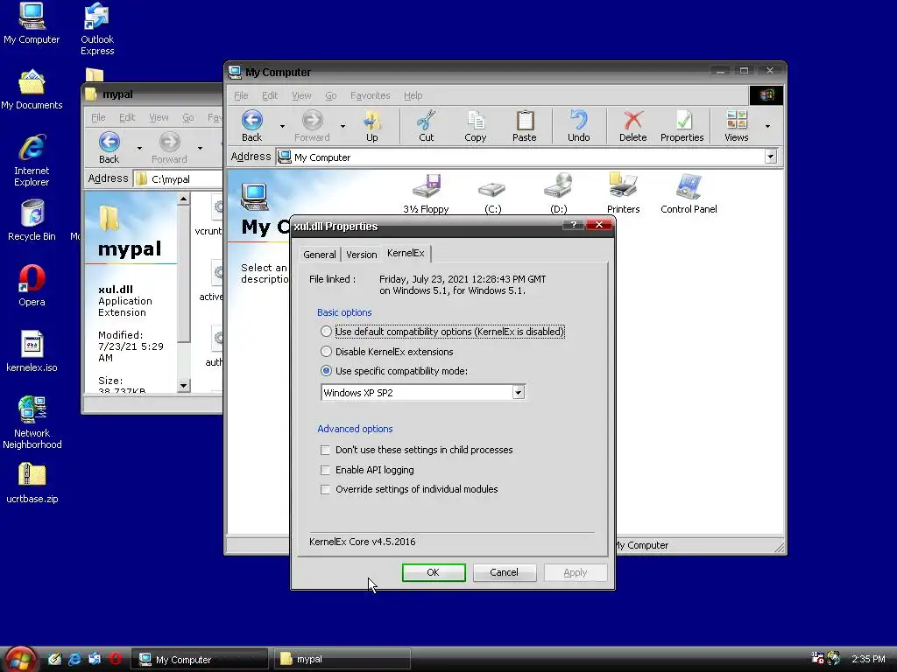Select the Network Neighborhood desktop icon
Image resolution: width=897 pixels, height=672 pixels.
pos(32,423)
